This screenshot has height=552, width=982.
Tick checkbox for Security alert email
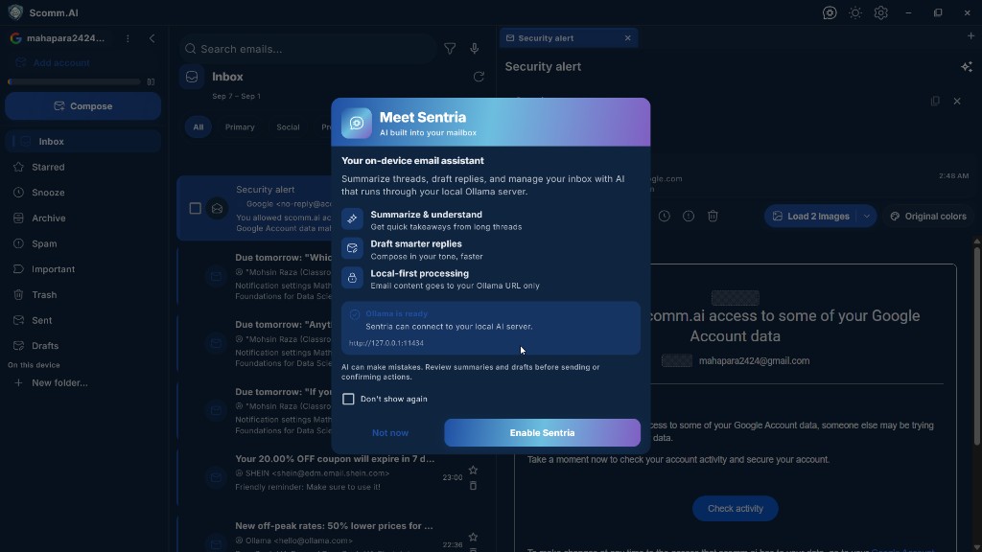tap(196, 208)
